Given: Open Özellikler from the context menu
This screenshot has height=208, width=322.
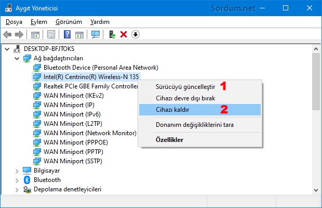Looking at the screenshot, I should pyautogui.click(x=169, y=139).
